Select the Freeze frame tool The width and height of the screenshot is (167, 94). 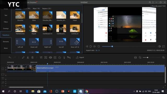tap(55, 57)
